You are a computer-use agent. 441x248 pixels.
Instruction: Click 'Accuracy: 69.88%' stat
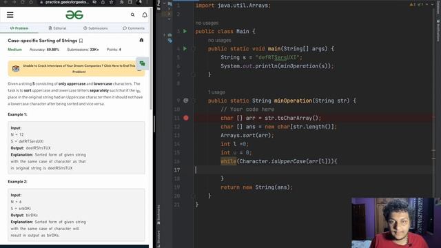click(x=44, y=50)
